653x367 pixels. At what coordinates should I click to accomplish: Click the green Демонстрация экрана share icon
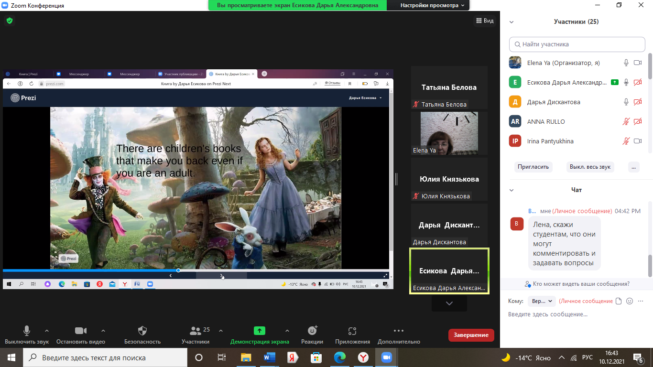(x=260, y=331)
